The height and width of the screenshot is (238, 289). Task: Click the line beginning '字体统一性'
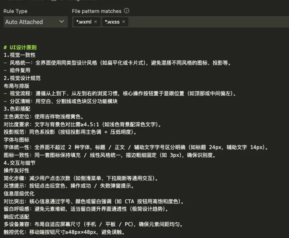point(136,147)
